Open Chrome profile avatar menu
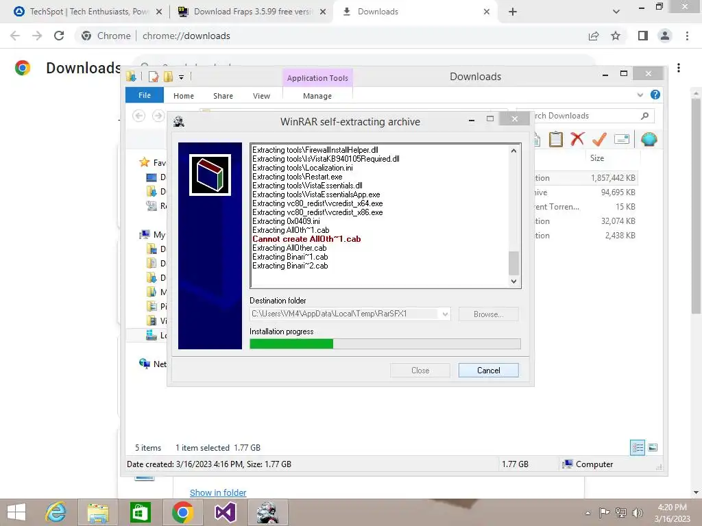Screen dimensions: 702x526 click(x=665, y=36)
